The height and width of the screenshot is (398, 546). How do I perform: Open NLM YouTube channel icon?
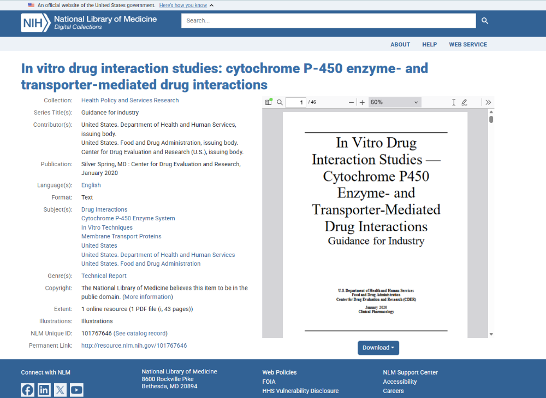pos(76,390)
